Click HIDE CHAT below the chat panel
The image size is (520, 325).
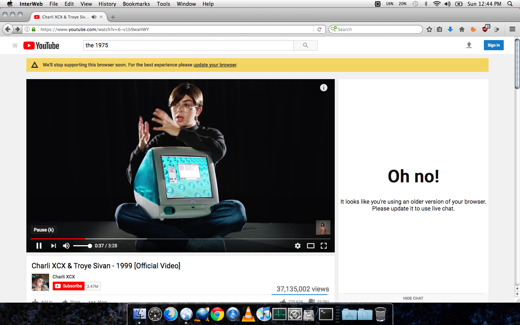pos(413,298)
